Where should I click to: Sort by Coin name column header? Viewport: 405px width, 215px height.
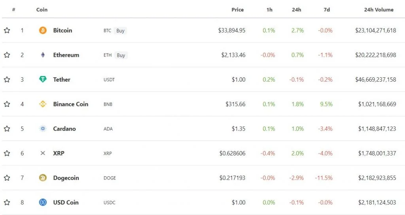click(42, 9)
